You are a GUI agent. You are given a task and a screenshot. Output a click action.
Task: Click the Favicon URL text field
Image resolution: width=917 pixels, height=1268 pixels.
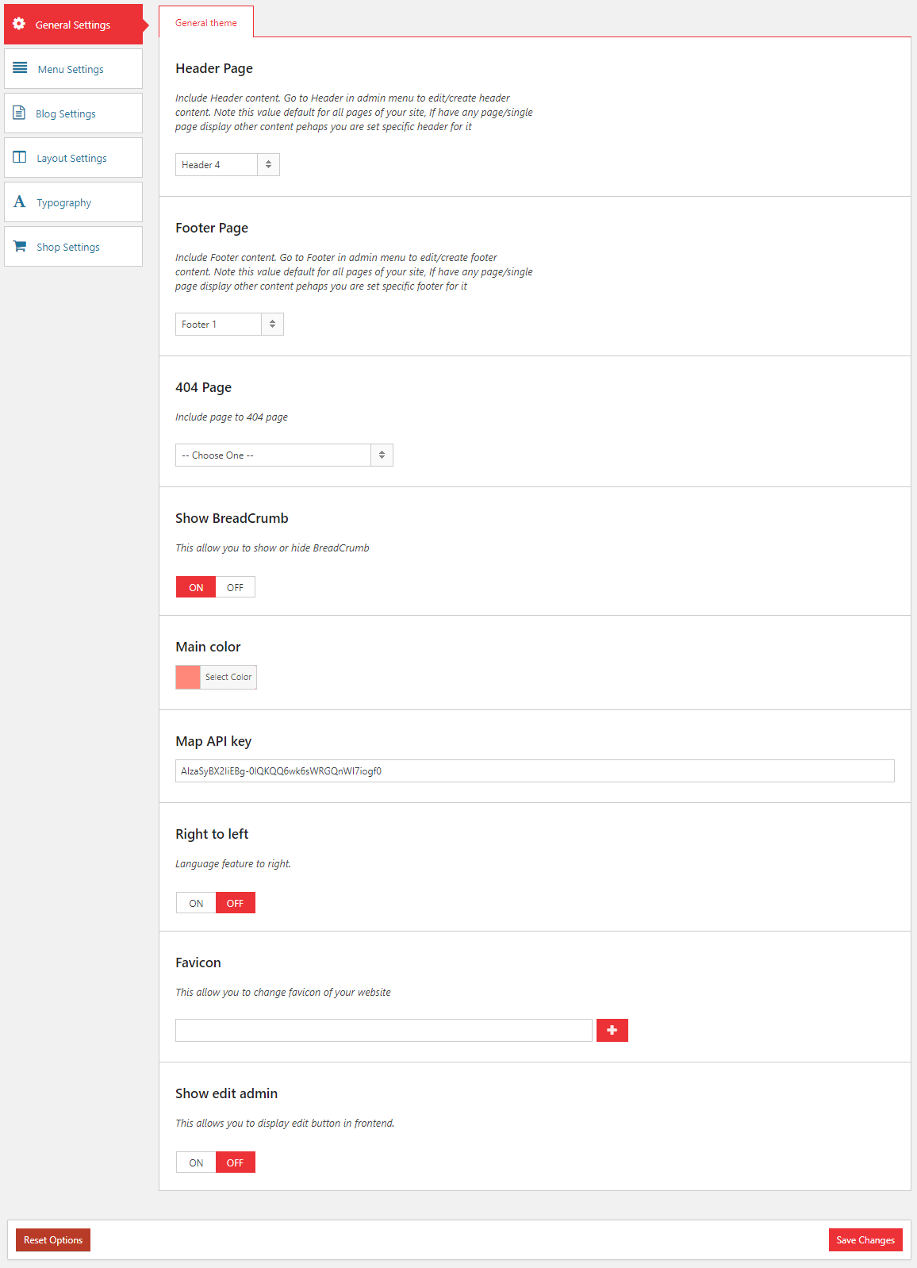point(384,1030)
